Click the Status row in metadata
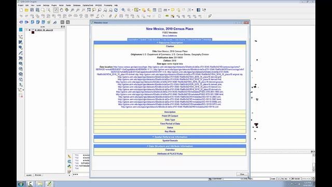Viewport: 332px width, 187px height. 170,128
